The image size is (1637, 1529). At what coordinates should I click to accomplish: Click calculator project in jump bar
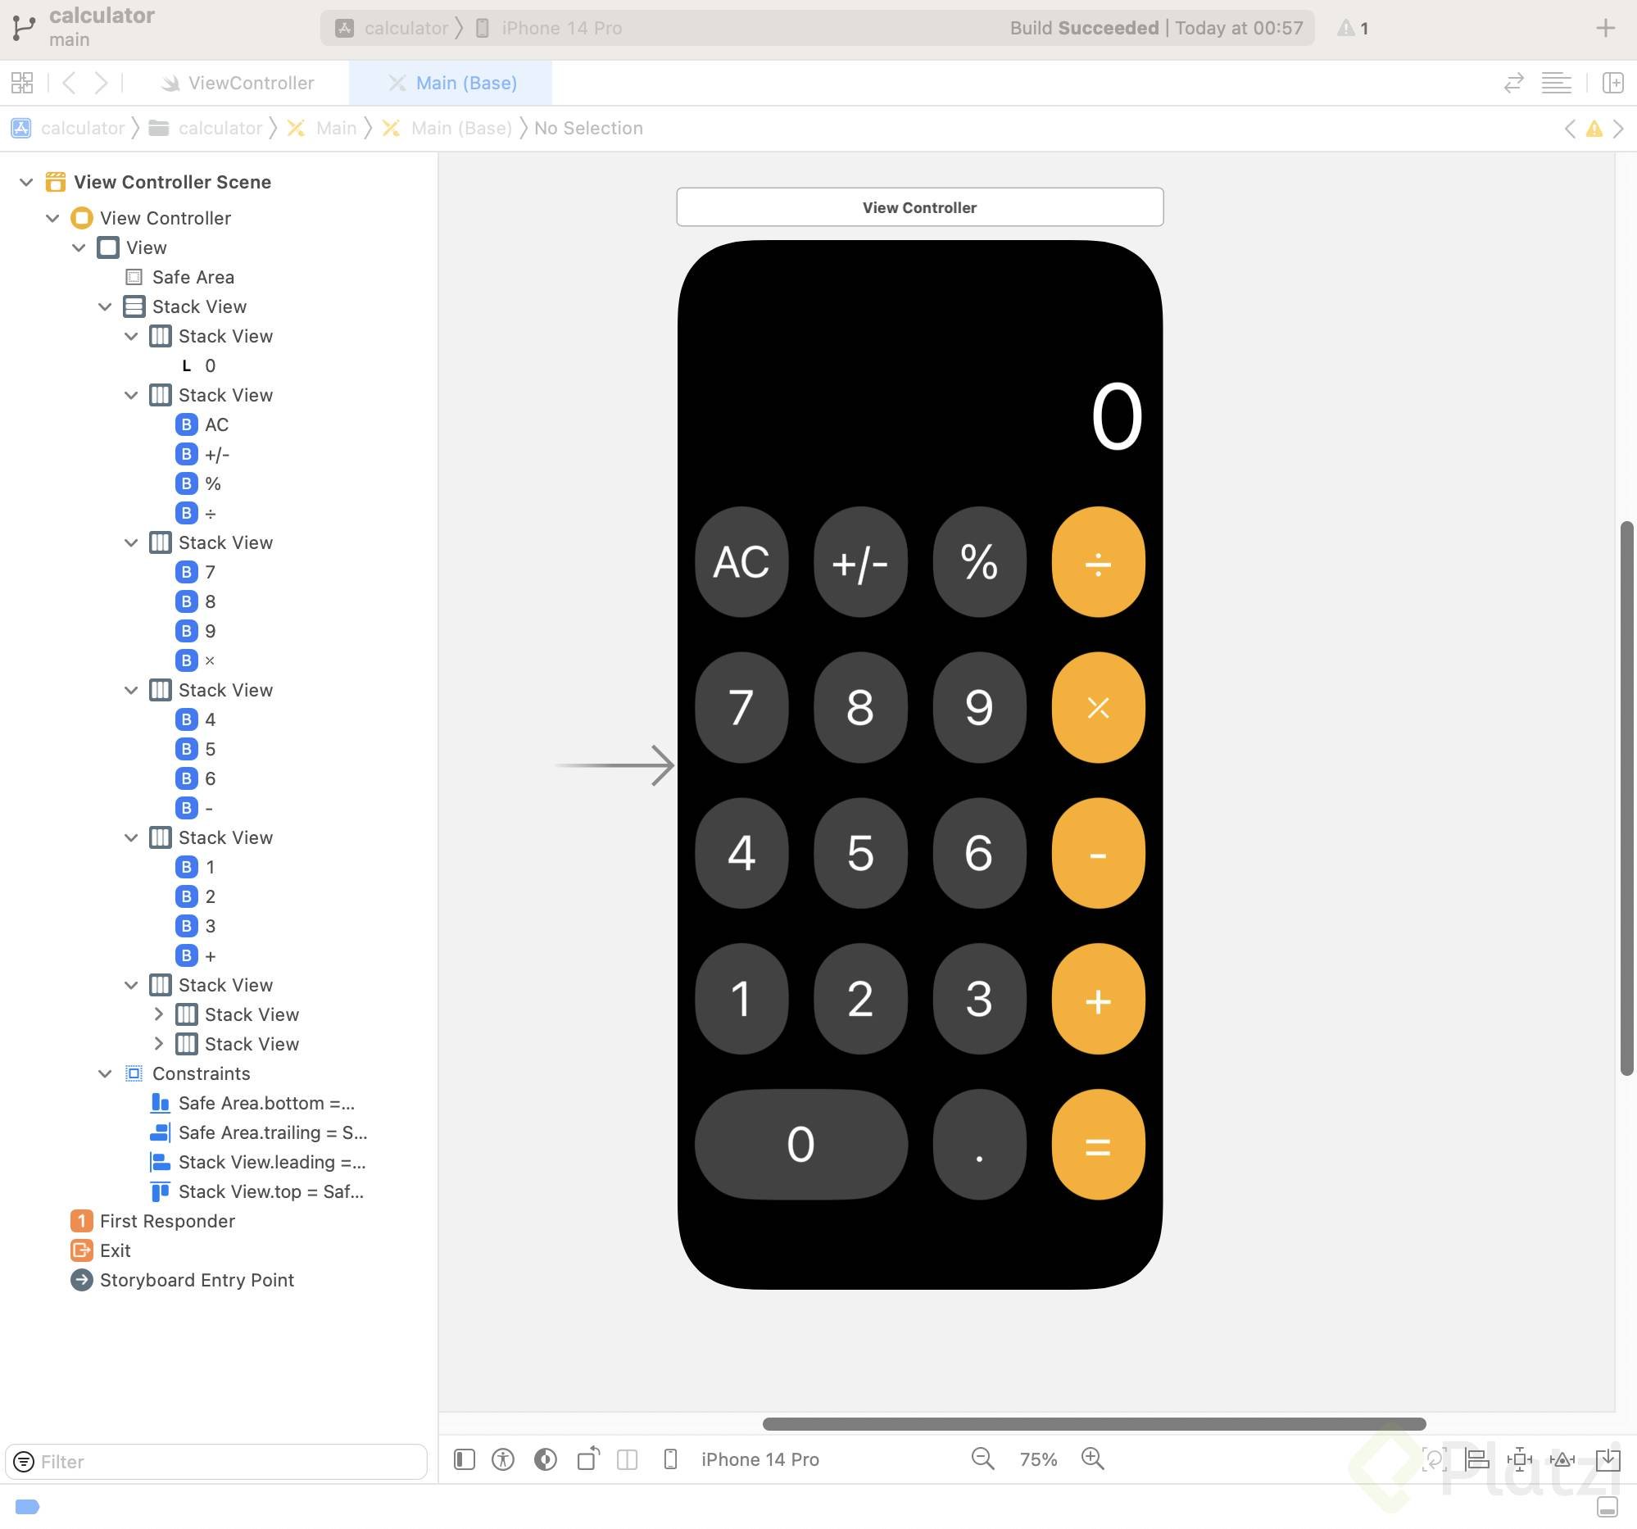tap(67, 129)
